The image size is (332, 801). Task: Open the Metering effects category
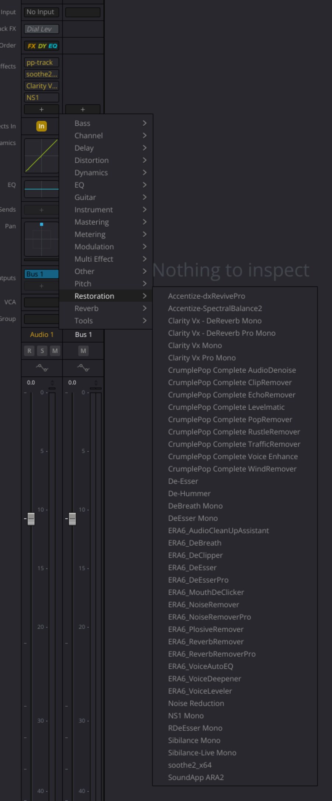click(x=106, y=234)
